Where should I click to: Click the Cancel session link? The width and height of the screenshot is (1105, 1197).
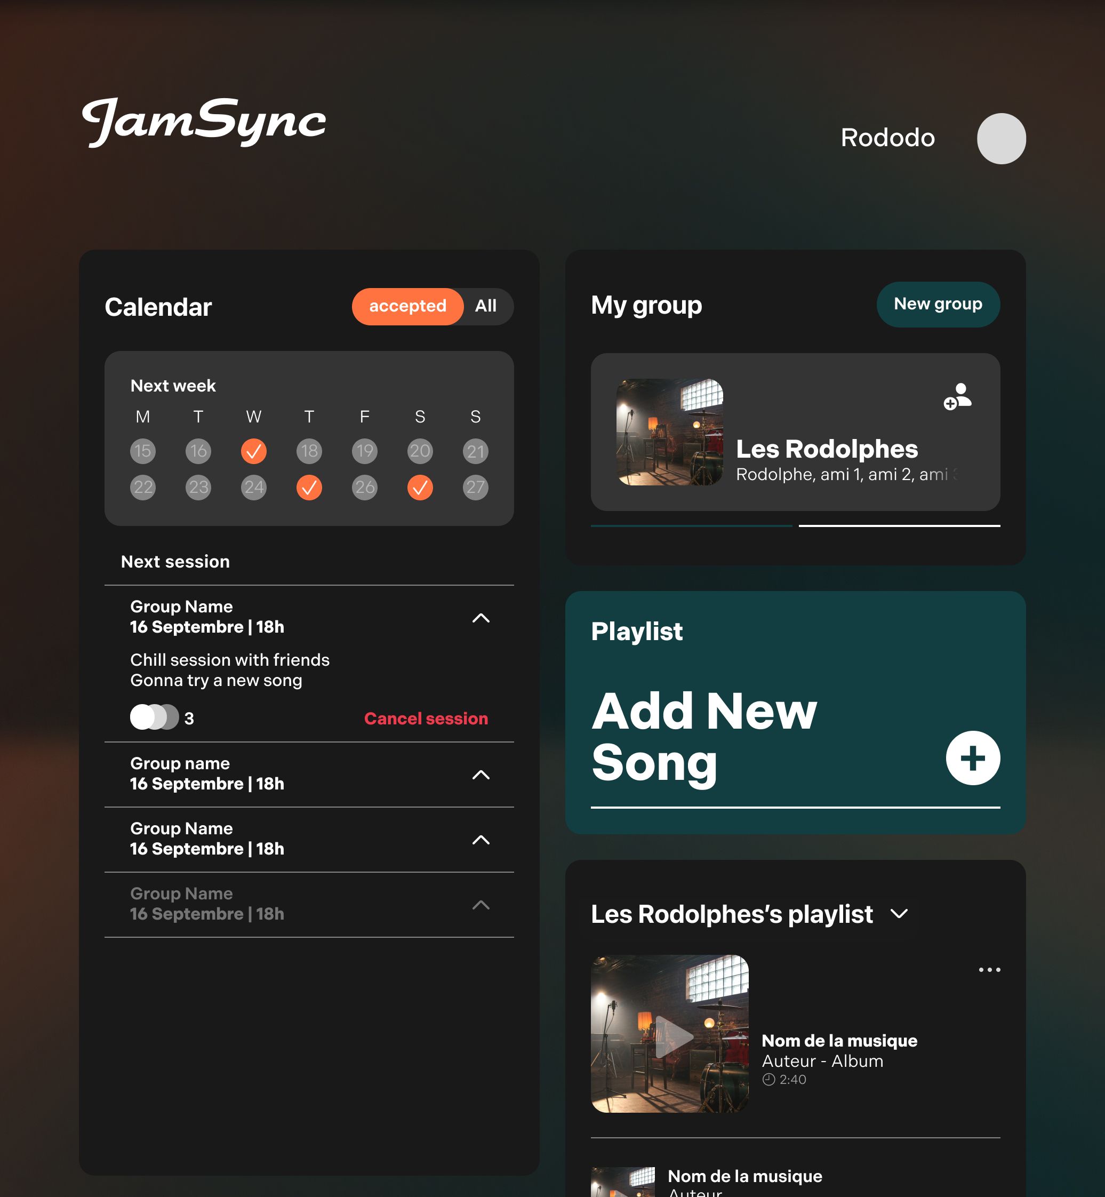[426, 719]
